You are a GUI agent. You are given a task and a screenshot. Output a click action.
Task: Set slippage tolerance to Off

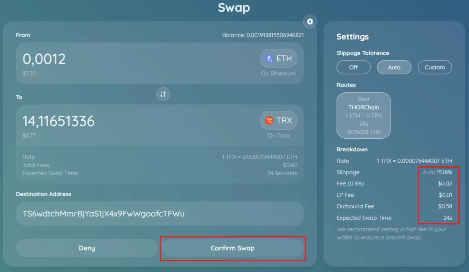tap(353, 67)
